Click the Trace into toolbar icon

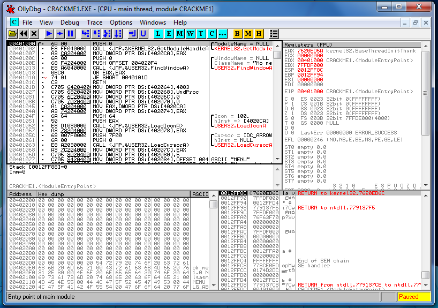(107, 34)
